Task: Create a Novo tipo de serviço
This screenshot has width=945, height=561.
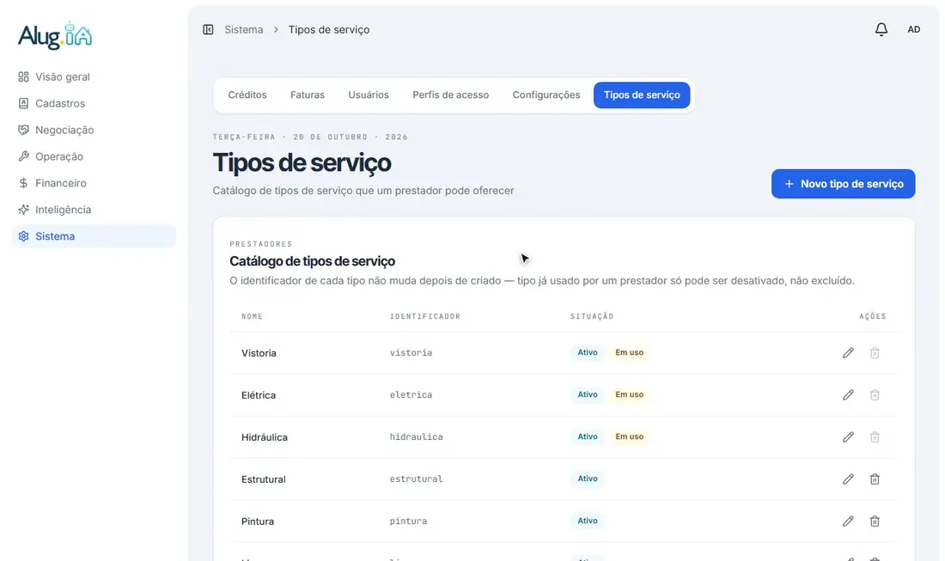Action: coord(843,184)
